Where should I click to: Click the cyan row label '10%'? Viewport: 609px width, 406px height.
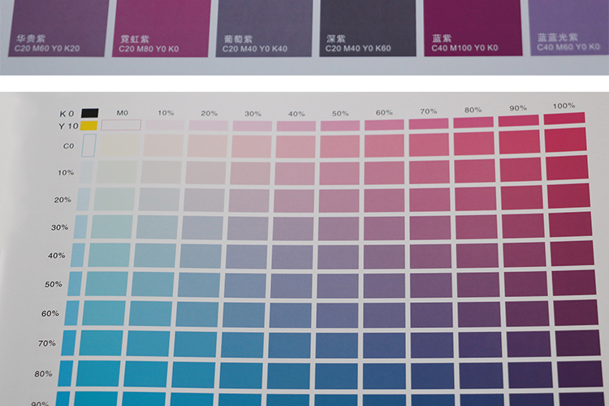[x=66, y=172]
